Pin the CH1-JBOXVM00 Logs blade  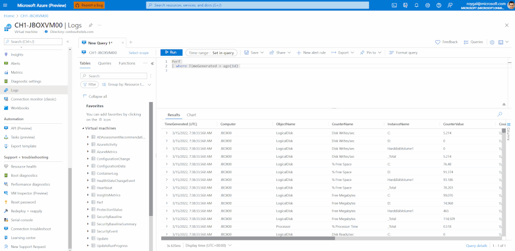point(90,25)
